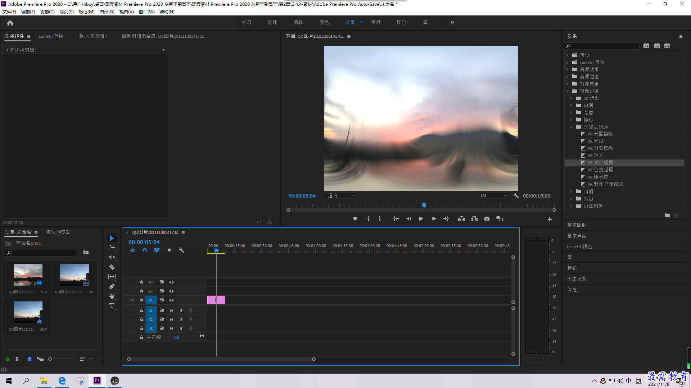Viewport: 691px width, 388px height.
Task: Click accelerated effects filter icon
Action: click(646, 46)
